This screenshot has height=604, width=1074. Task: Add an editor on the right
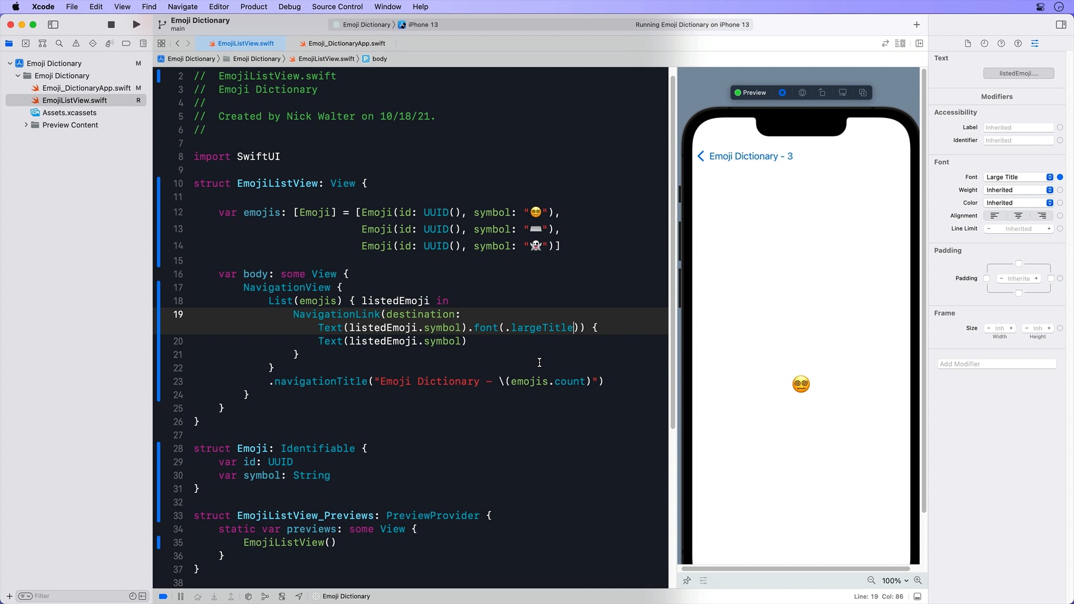tap(919, 44)
